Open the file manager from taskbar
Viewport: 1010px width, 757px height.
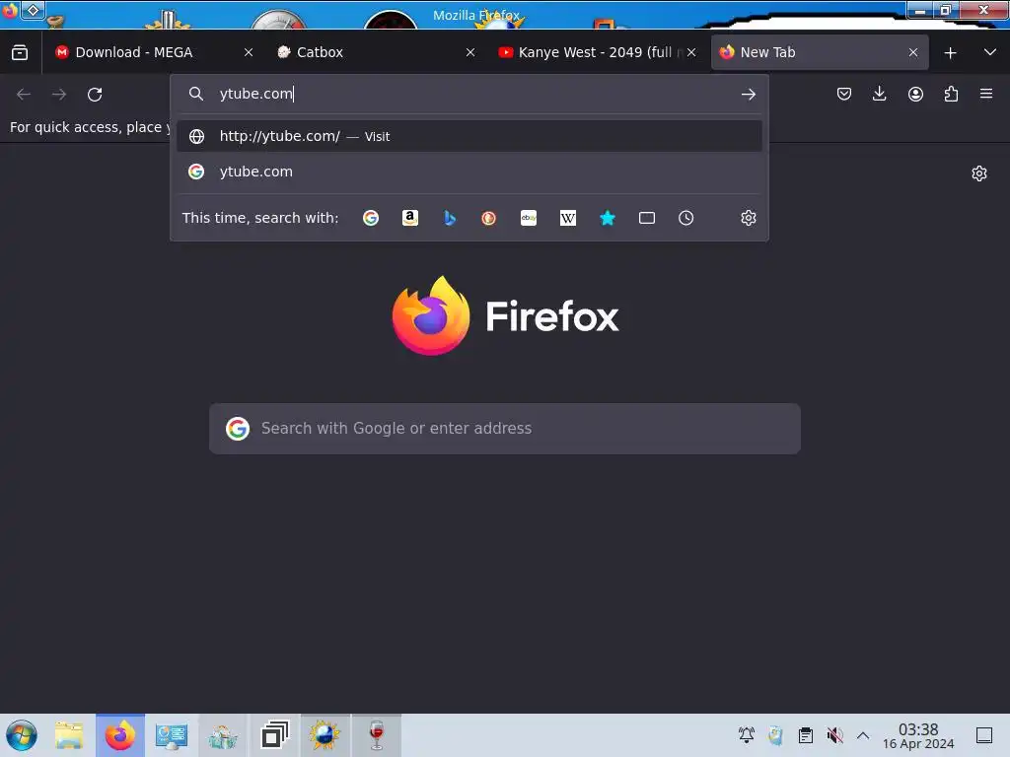69,735
